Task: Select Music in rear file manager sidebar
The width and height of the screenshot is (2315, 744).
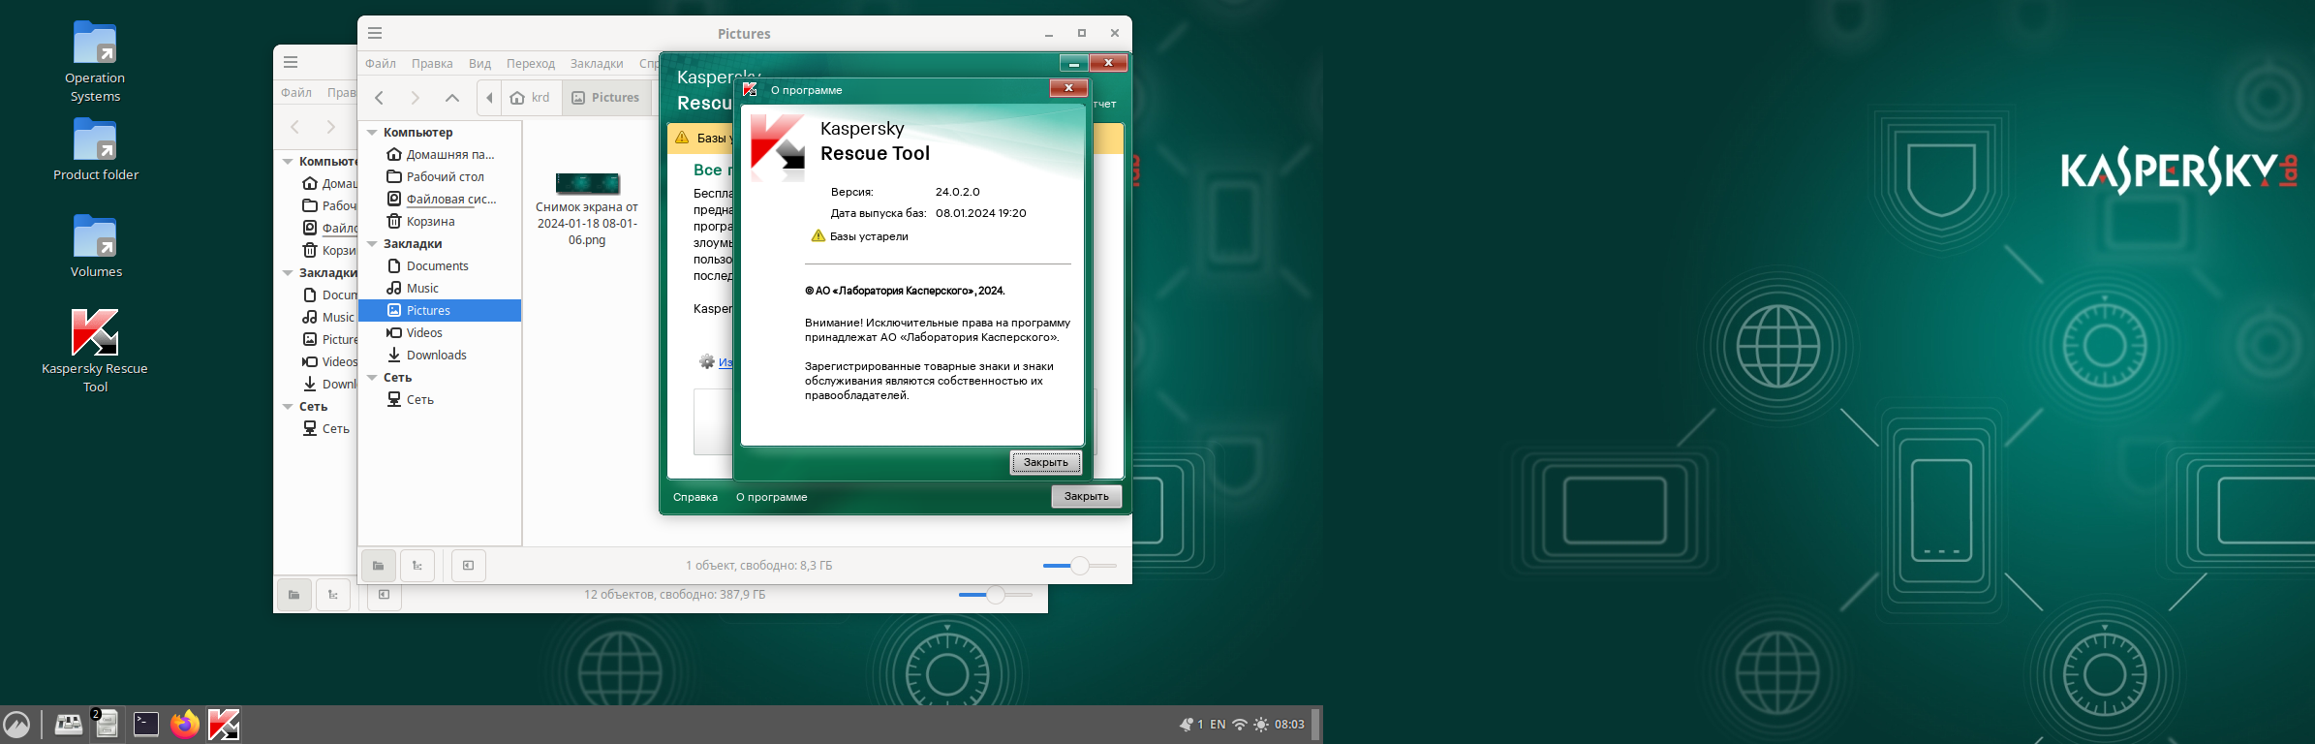Action: 327,318
